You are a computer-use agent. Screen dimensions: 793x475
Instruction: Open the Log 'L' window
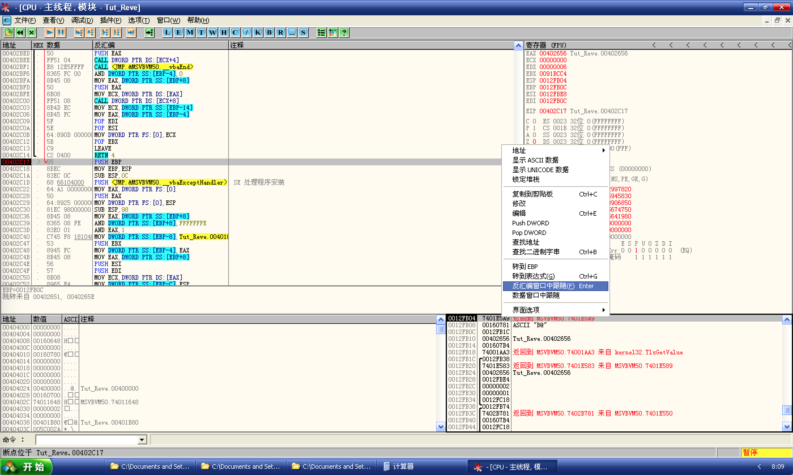point(167,33)
